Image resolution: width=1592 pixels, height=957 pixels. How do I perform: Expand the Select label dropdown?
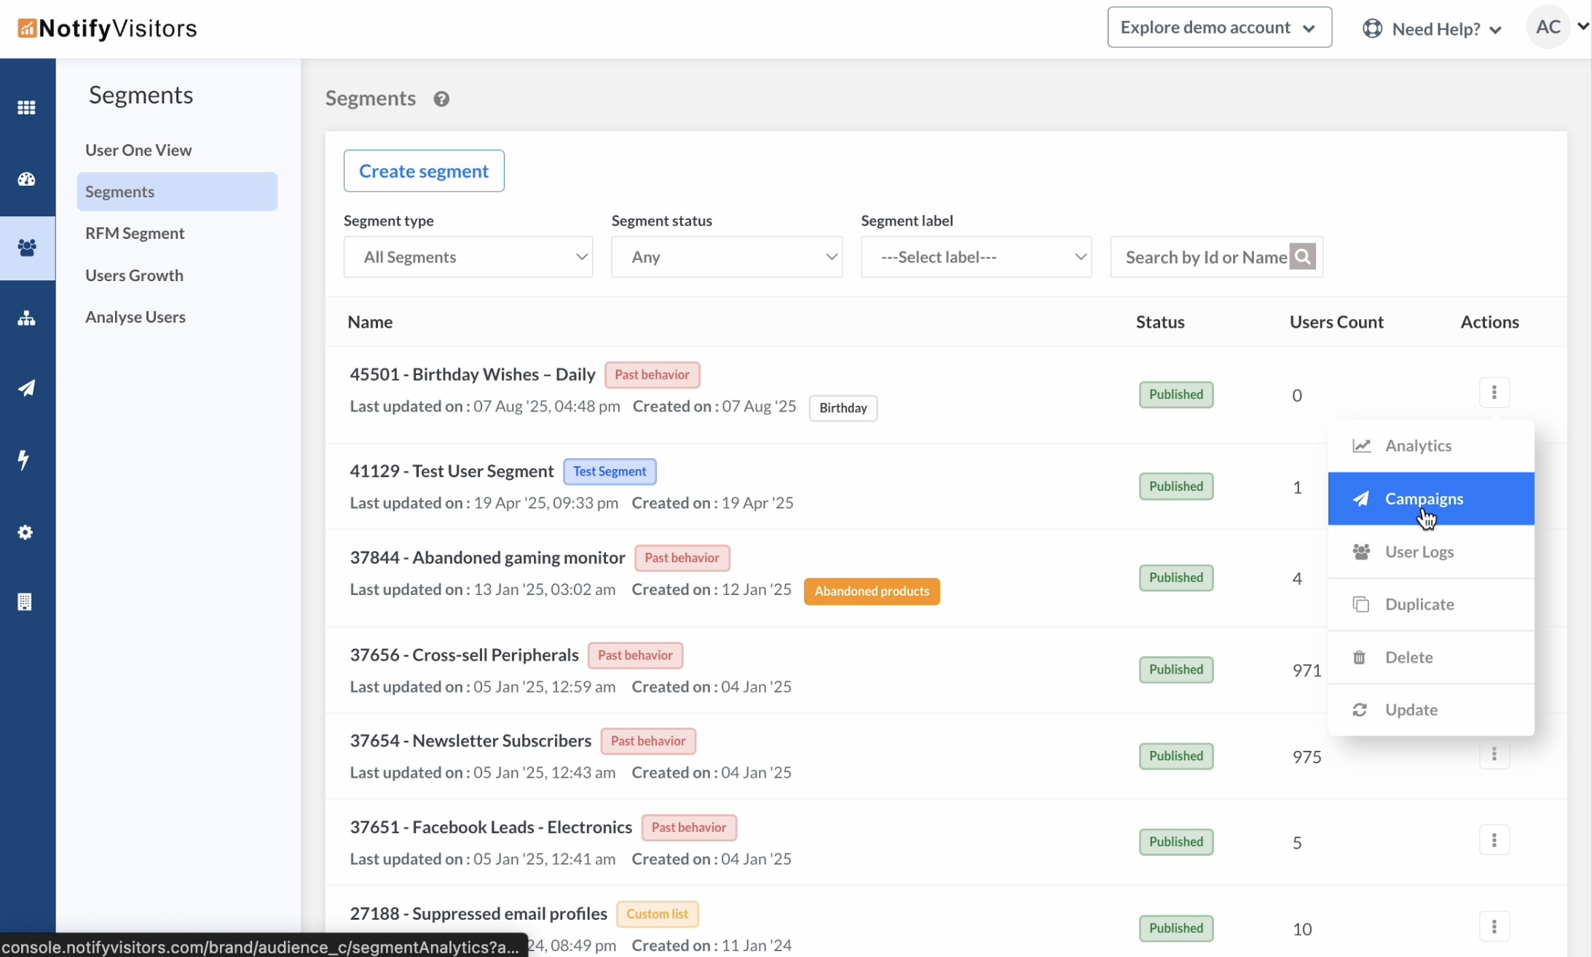pyautogui.click(x=976, y=256)
